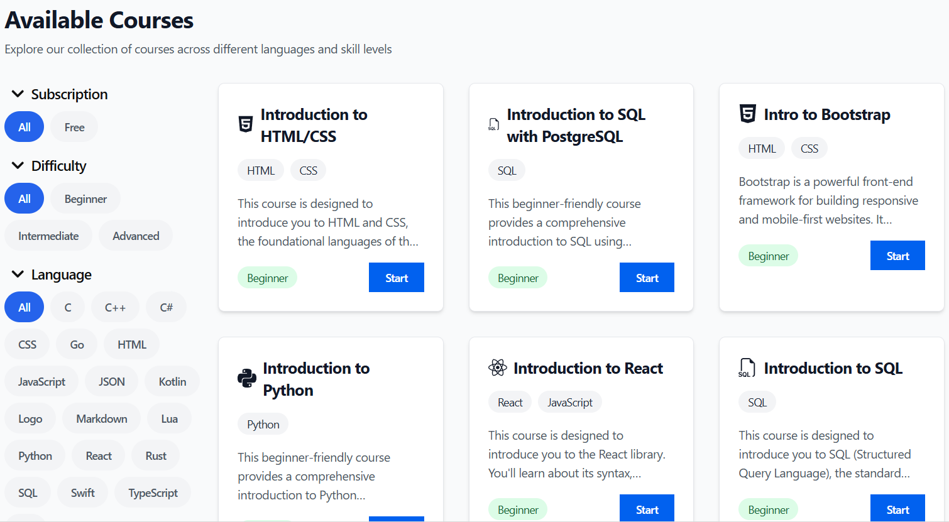
Task: Filter courses by Beginner difficulty chip
Action: pyautogui.click(x=85, y=198)
